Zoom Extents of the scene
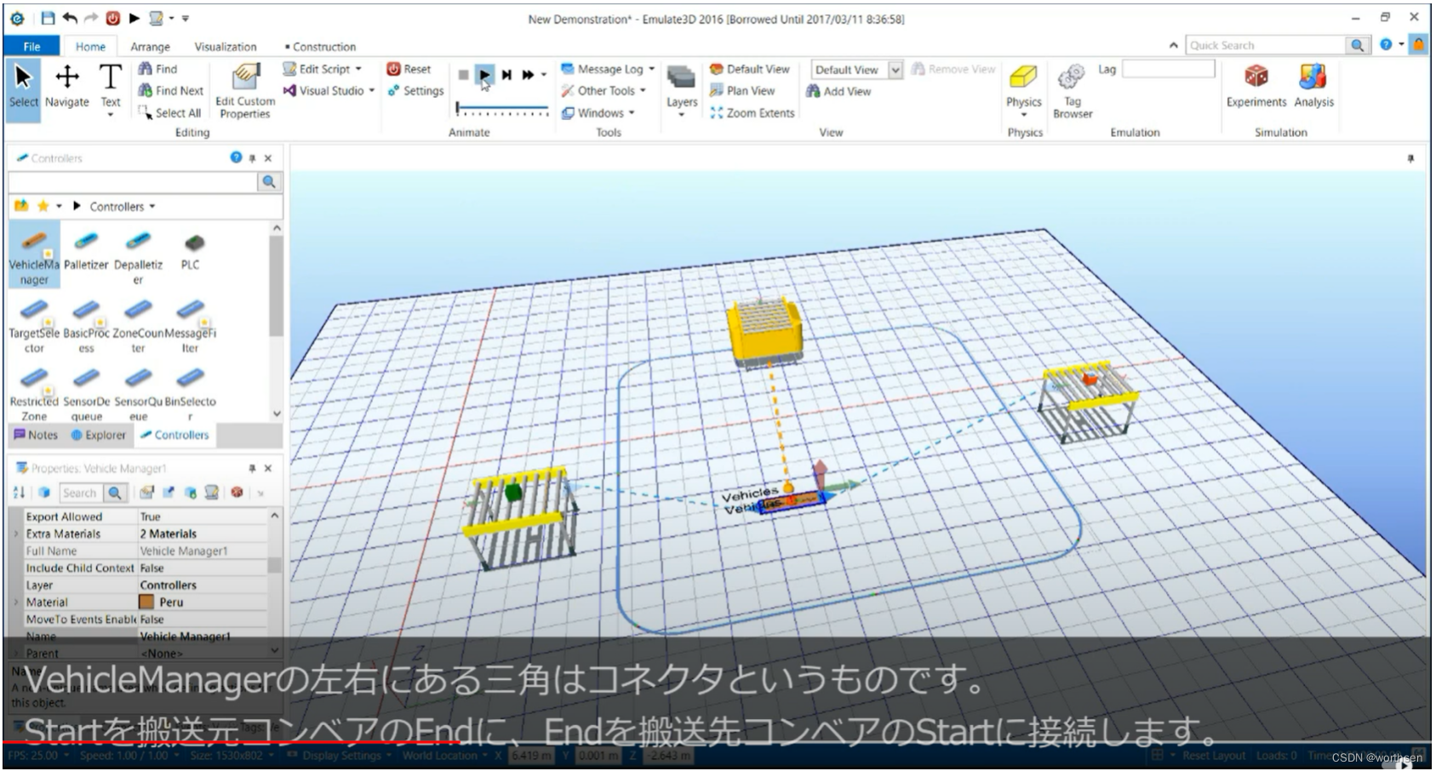The image size is (1436, 771). click(x=752, y=112)
